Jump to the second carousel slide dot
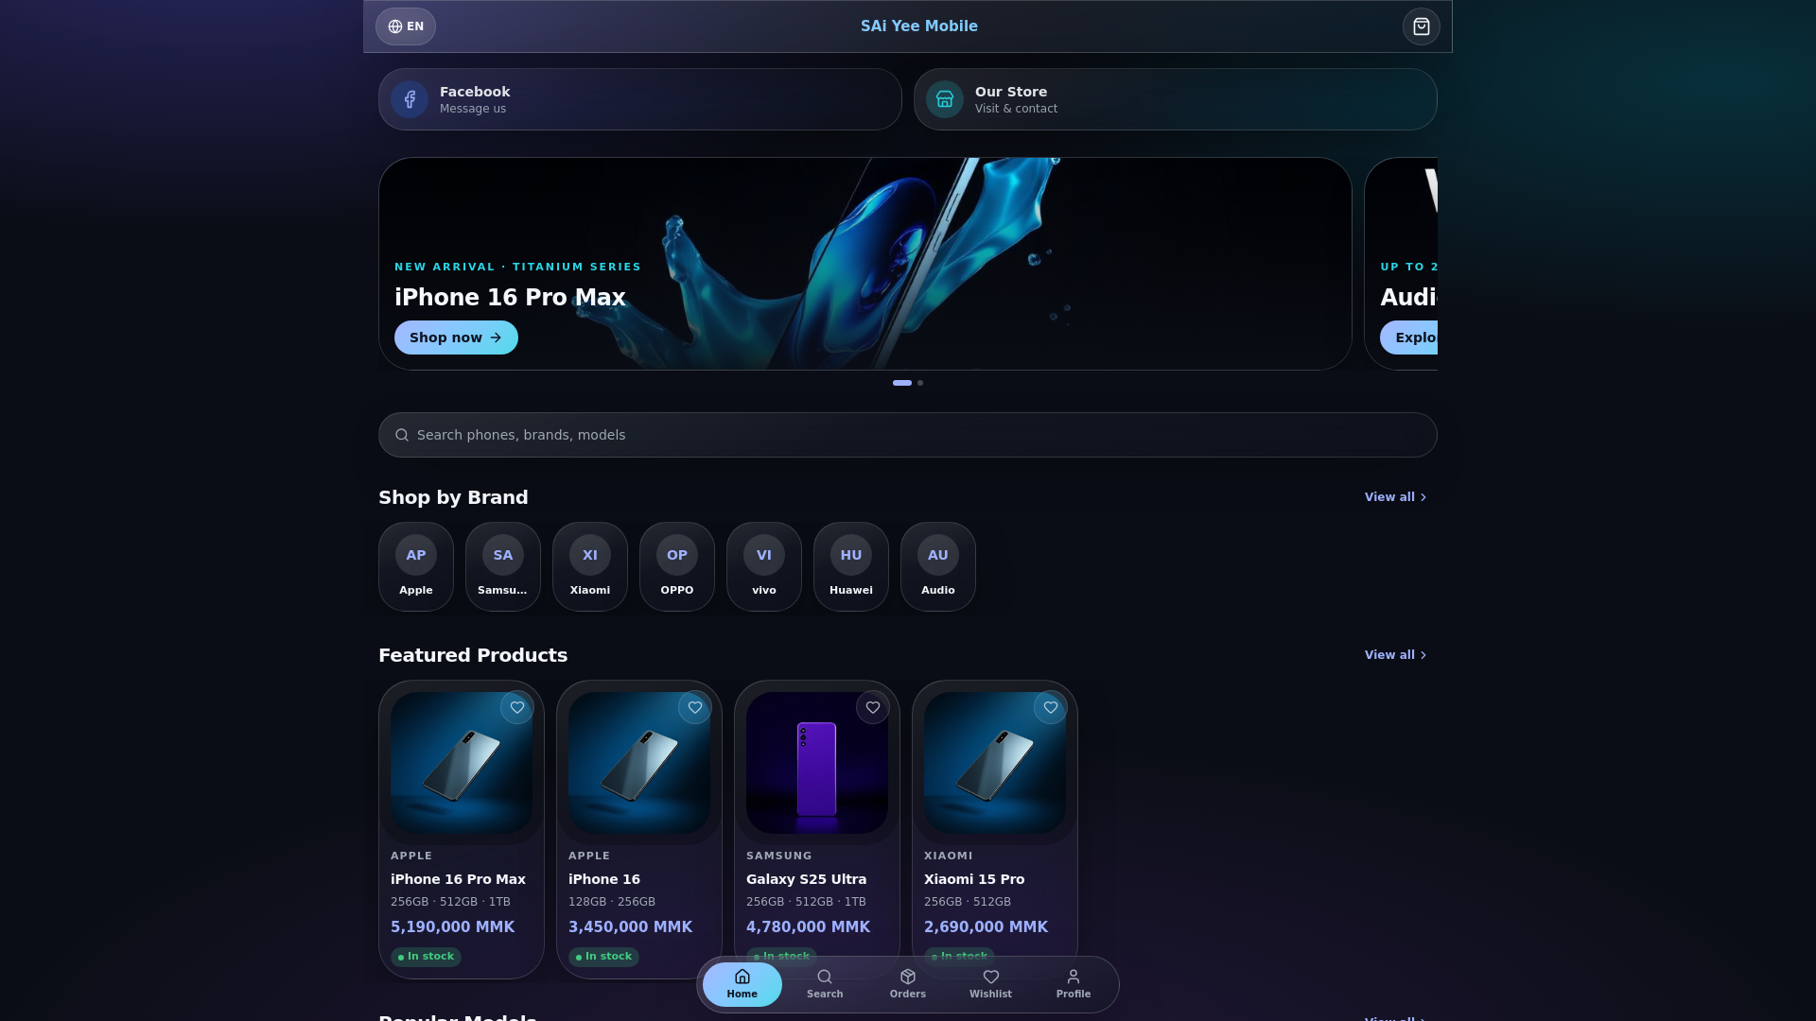This screenshot has width=1816, height=1021. click(920, 383)
